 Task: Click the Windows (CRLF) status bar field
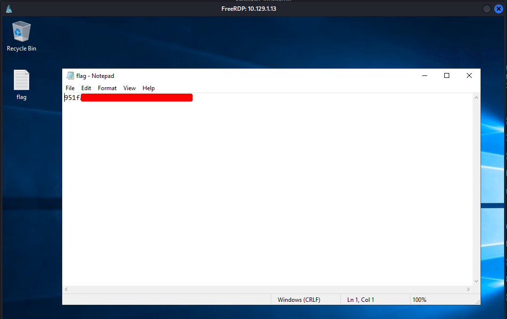(299, 300)
